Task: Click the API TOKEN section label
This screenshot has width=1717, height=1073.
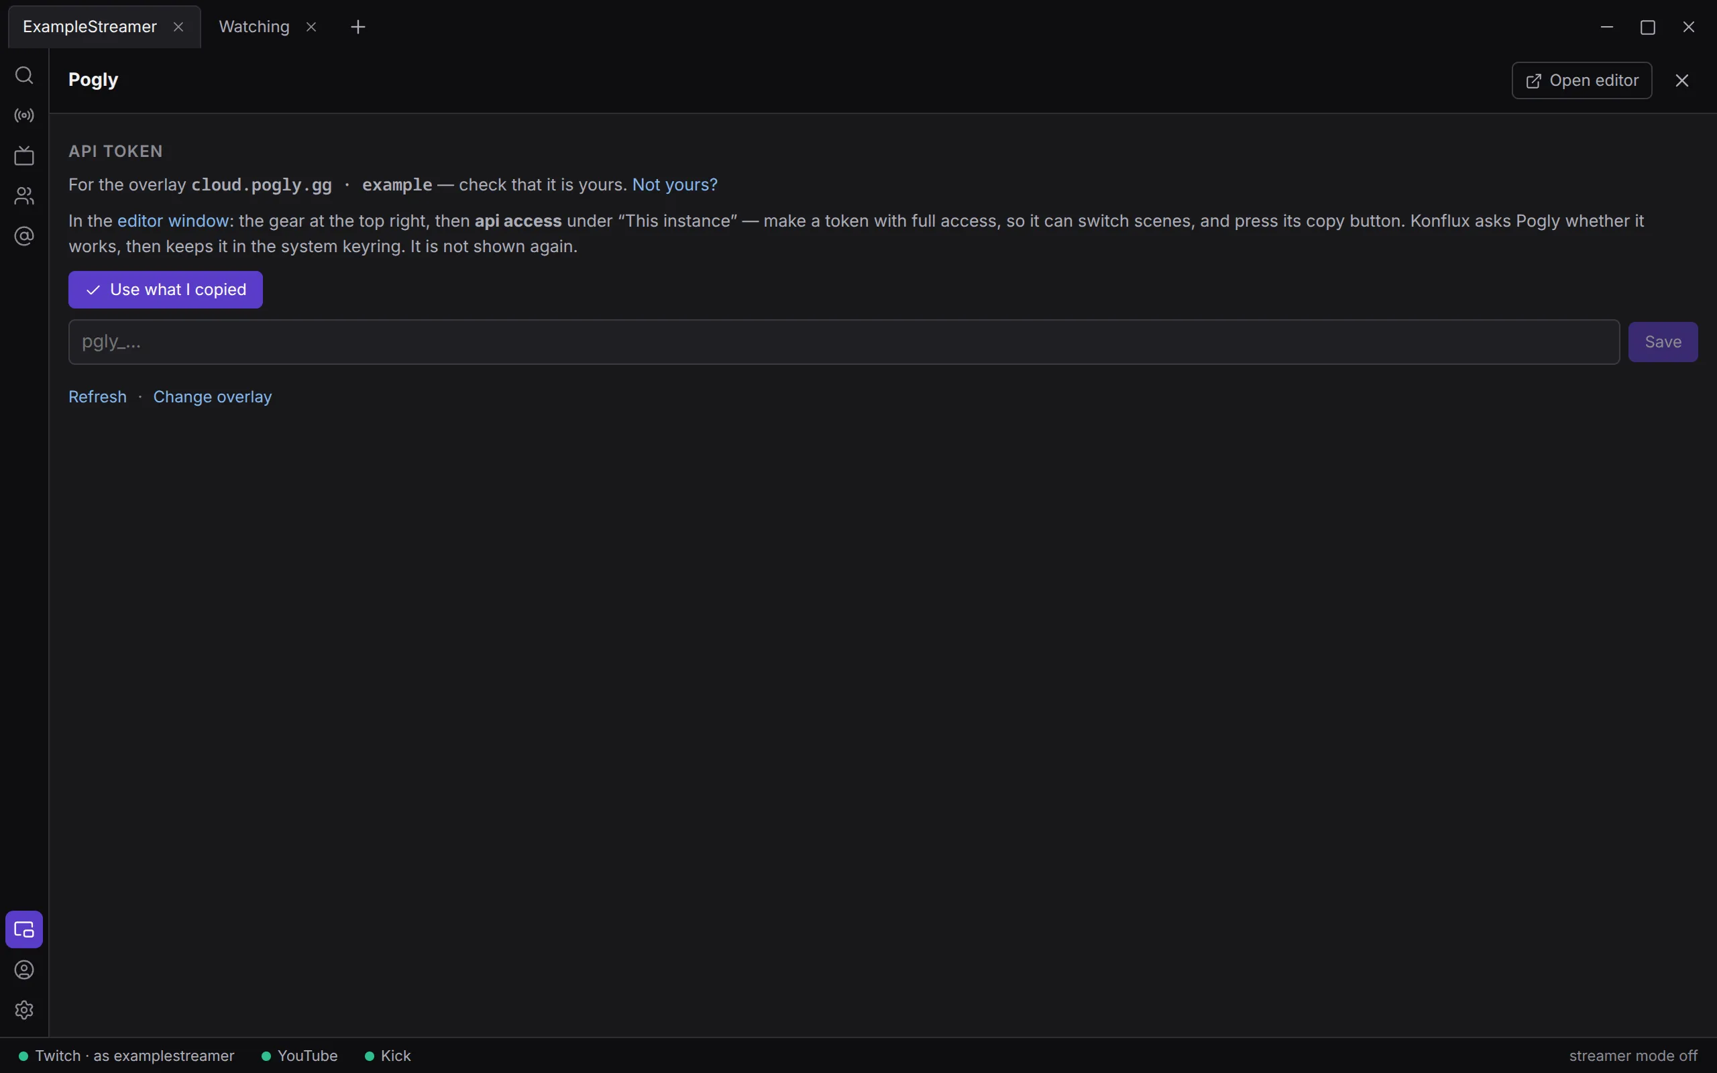Action: coord(115,151)
